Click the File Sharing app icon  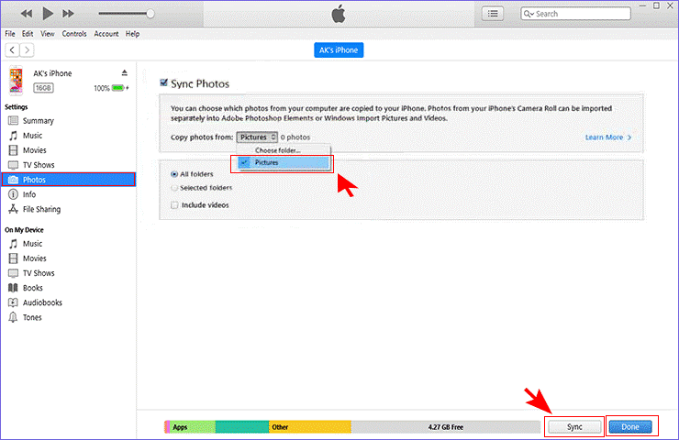point(14,209)
